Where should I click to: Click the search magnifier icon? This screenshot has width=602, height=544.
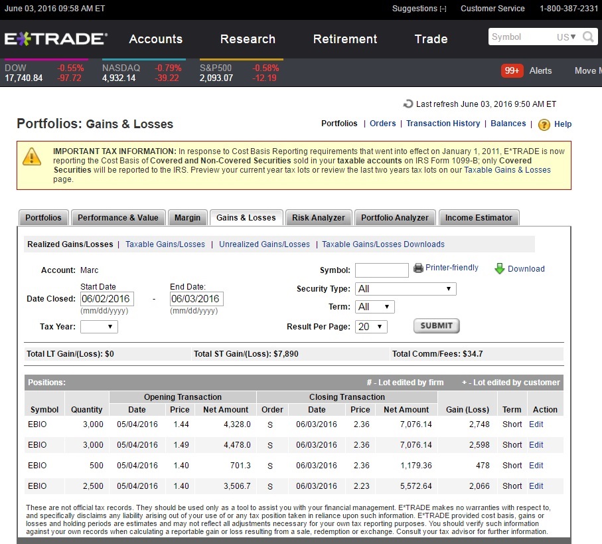coord(588,37)
